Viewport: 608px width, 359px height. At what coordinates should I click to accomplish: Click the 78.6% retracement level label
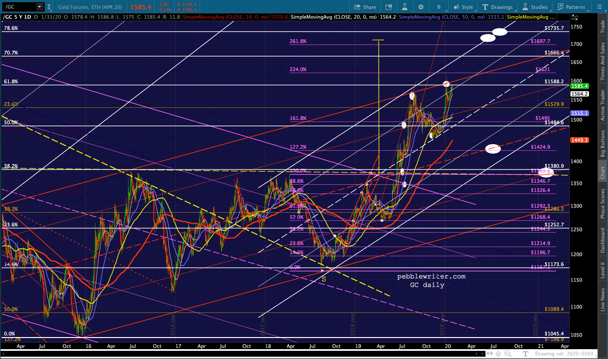click(11, 28)
